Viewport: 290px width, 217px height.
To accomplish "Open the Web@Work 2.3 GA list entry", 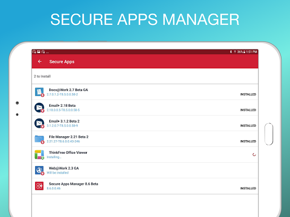I will click(x=145, y=171).
